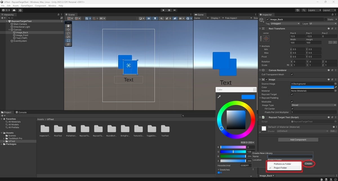Click the blue Color field of Image

coord(312,87)
